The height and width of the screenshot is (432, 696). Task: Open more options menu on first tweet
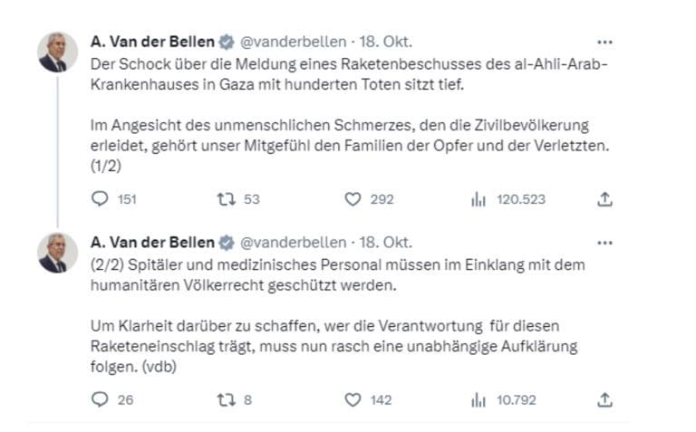coord(604,43)
